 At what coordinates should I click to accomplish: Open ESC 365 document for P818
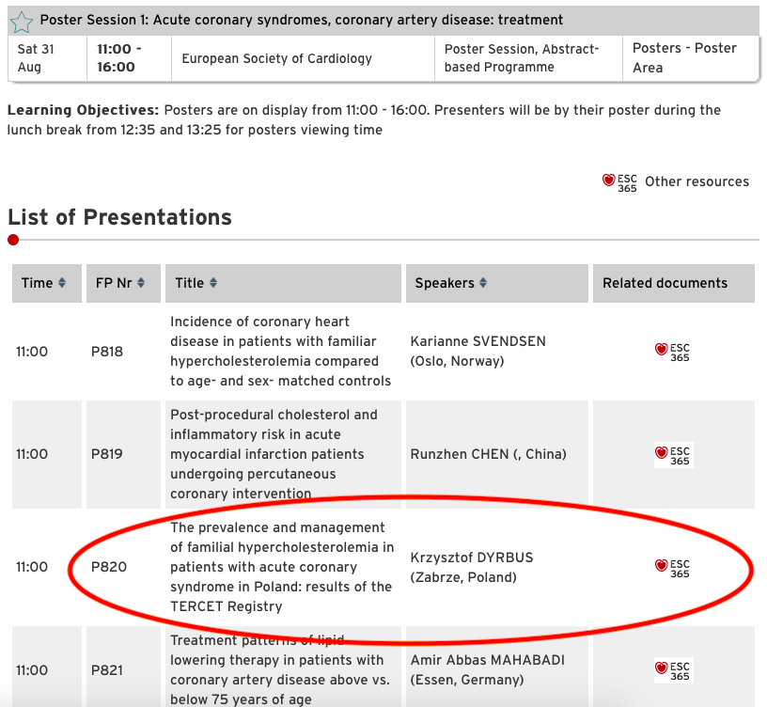coord(672,353)
